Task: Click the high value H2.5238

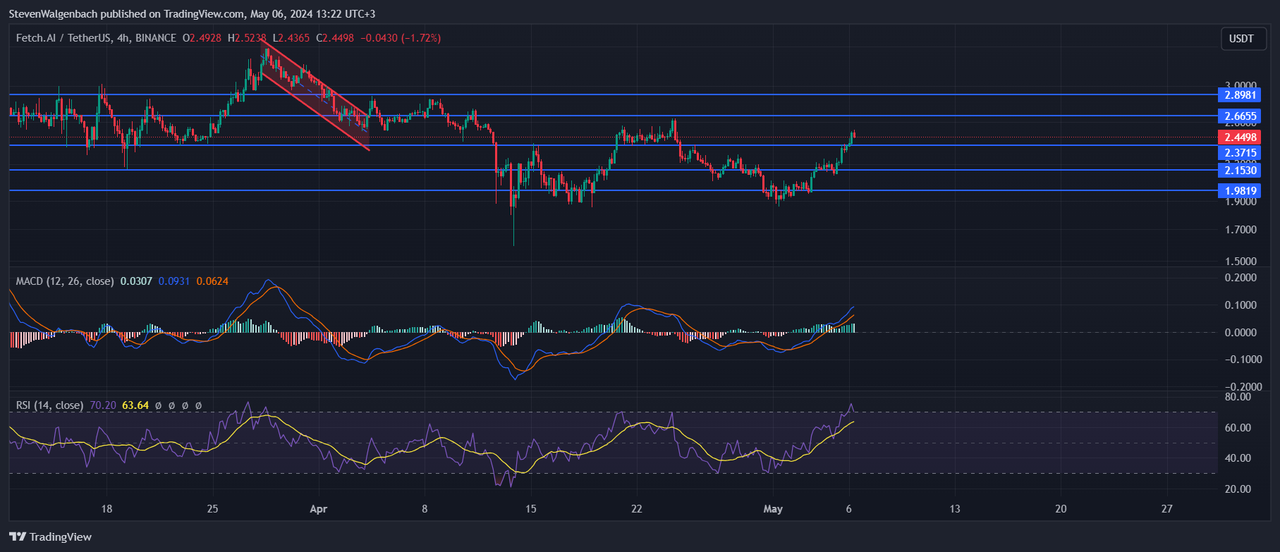Action: (247, 38)
